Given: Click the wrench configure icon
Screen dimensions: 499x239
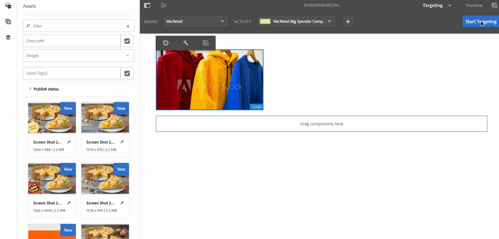Looking at the screenshot, I should (x=186, y=43).
